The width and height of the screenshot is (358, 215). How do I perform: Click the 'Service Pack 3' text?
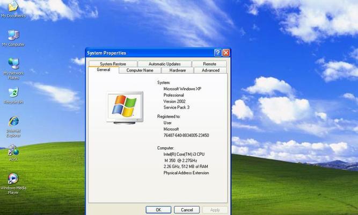177,107
